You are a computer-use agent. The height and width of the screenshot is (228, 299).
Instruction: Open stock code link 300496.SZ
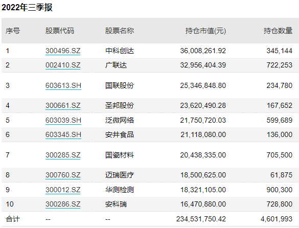[x=63, y=51]
